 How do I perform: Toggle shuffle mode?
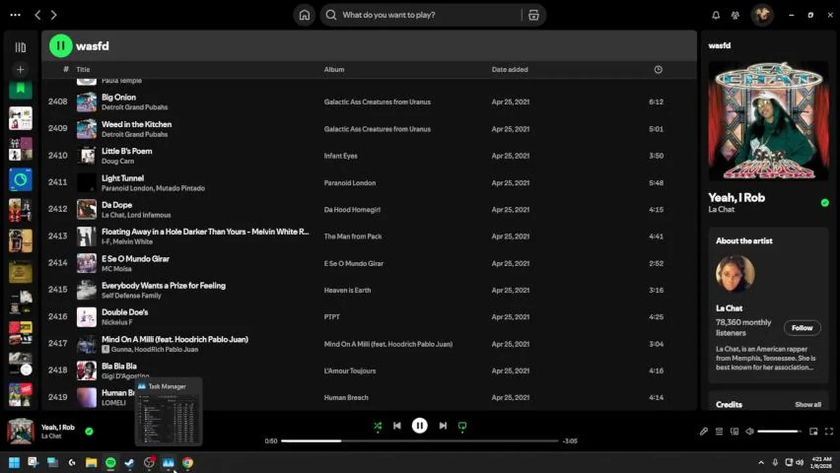pyautogui.click(x=377, y=426)
